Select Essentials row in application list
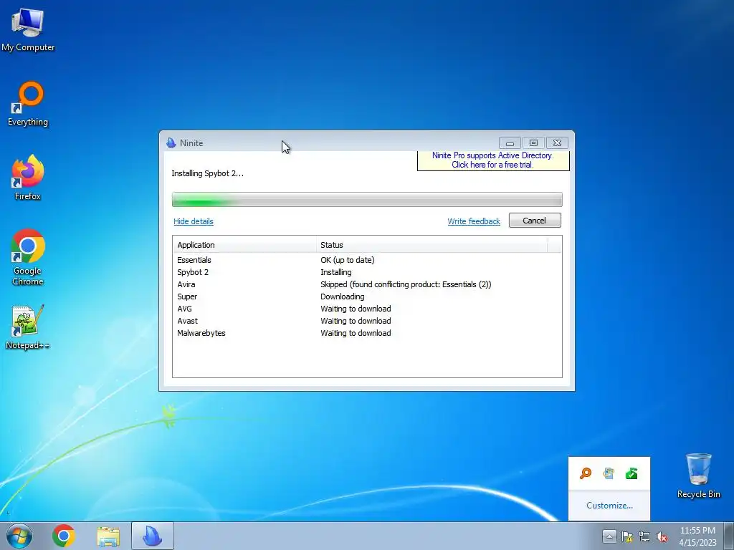The image size is (734, 550). click(367, 260)
